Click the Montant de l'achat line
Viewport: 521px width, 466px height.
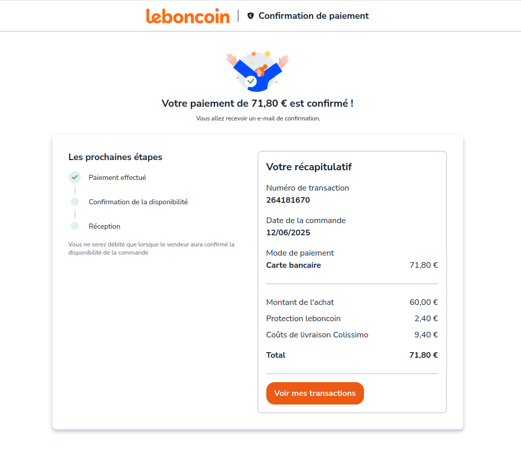300,302
